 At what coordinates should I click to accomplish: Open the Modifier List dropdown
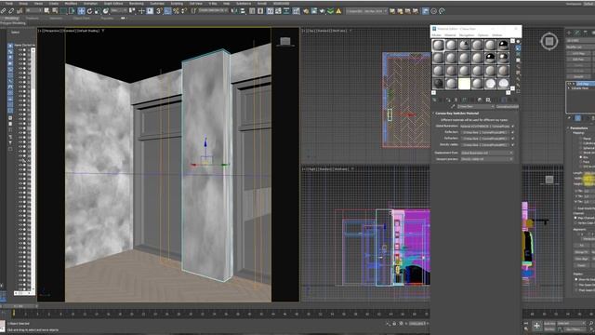(x=580, y=47)
